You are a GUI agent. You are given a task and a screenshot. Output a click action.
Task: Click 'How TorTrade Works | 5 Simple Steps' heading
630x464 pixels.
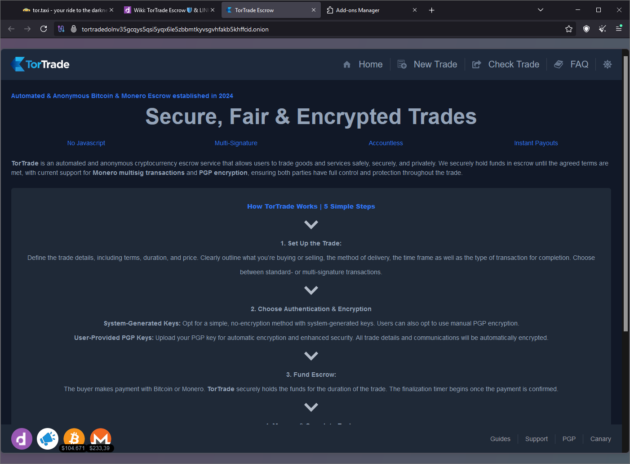(311, 206)
